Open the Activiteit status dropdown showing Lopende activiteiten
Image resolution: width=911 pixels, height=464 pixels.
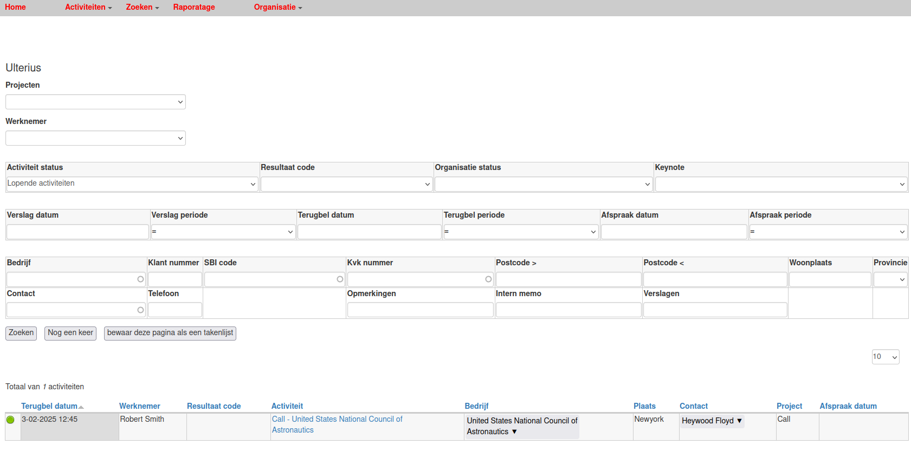coord(132,184)
